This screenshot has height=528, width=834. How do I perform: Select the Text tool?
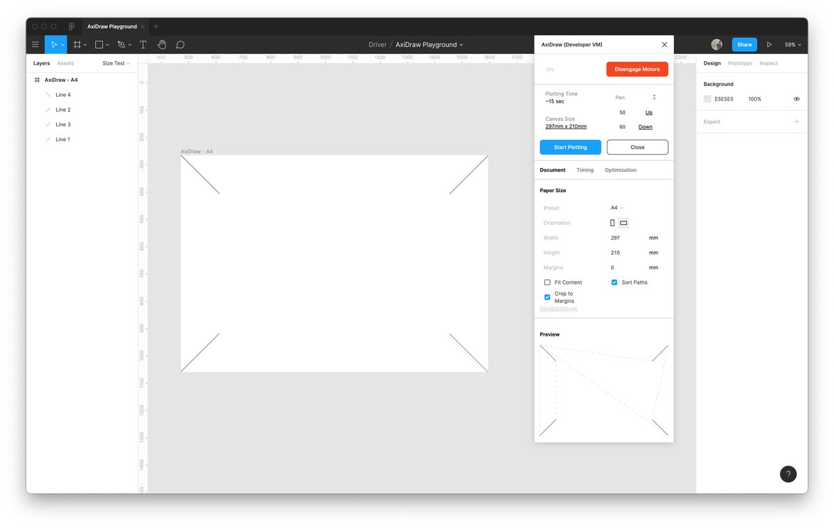[x=143, y=44]
